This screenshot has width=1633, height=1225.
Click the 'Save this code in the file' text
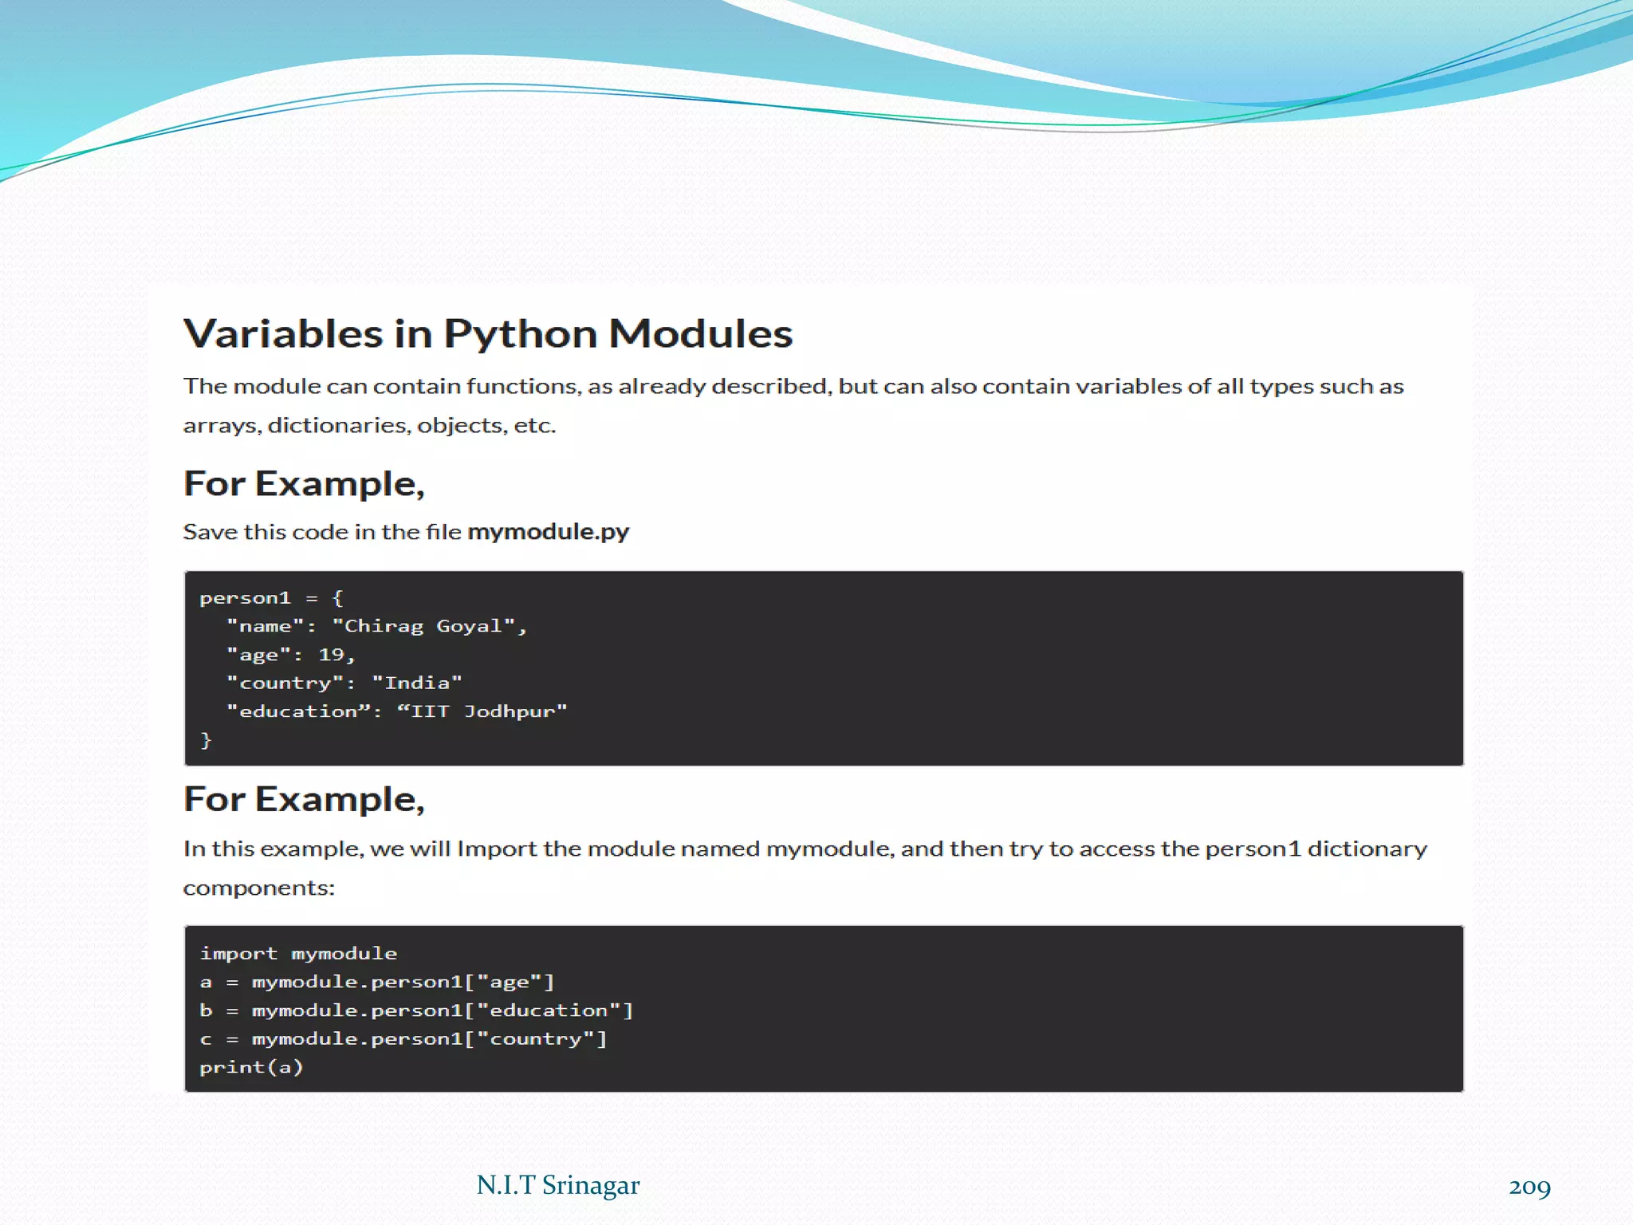322,532
